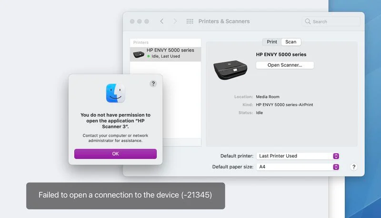
Task: Click the small printer icon in the sidebar
Action: [139, 54]
